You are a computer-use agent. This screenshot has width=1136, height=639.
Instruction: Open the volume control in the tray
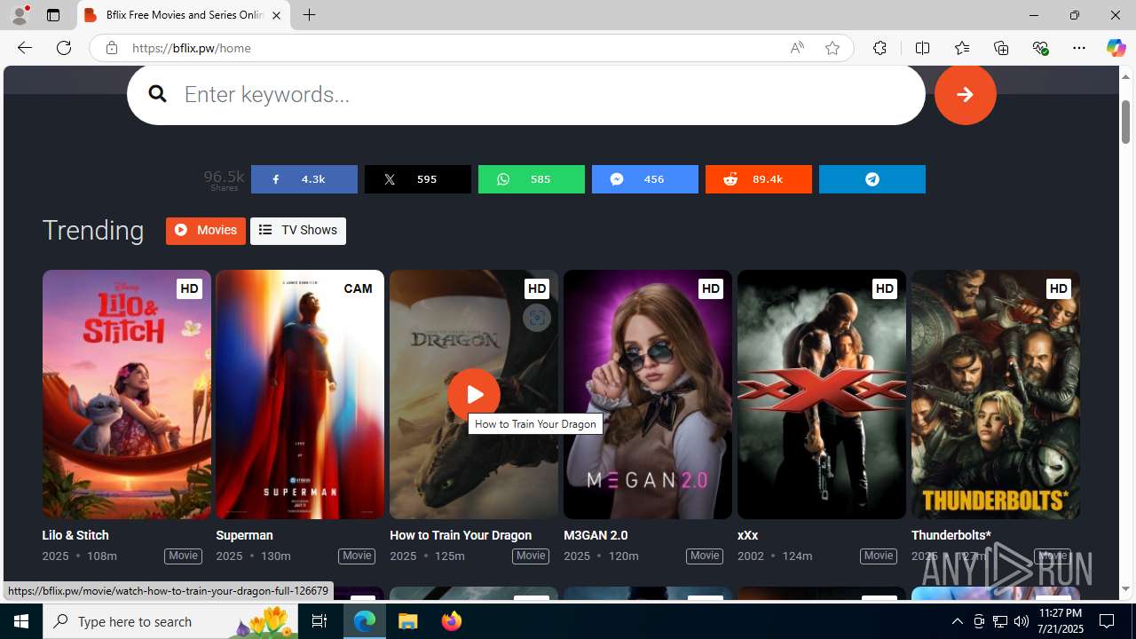tap(1021, 621)
